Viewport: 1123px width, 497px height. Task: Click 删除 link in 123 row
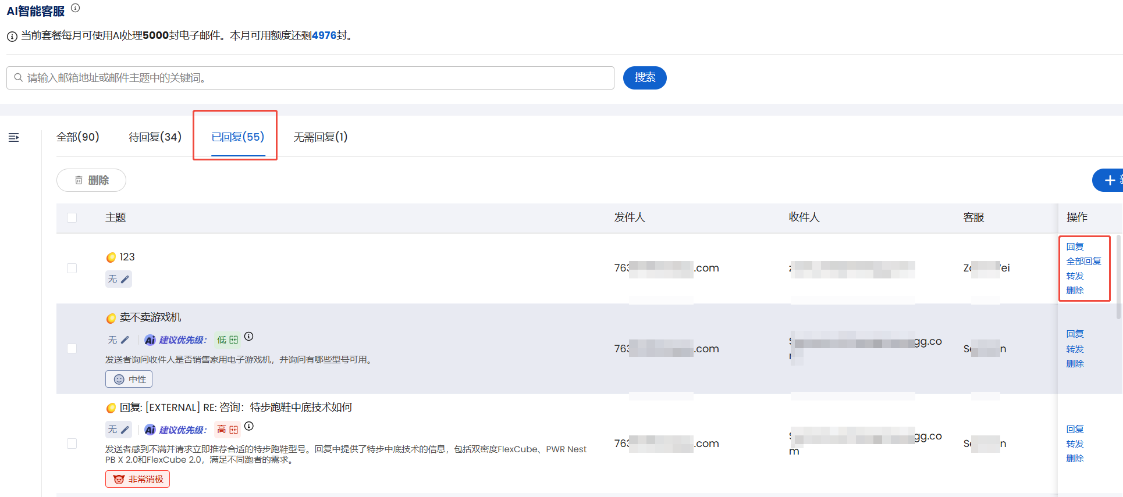pos(1075,290)
